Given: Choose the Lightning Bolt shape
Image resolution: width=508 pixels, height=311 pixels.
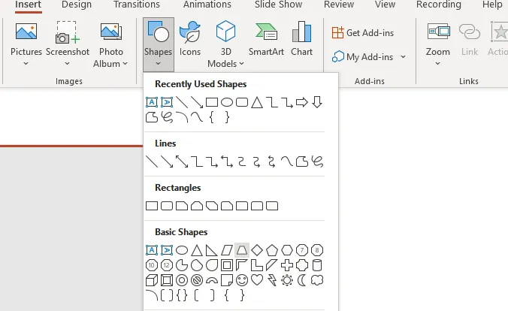Looking at the screenshot, I should (x=271, y=280).
